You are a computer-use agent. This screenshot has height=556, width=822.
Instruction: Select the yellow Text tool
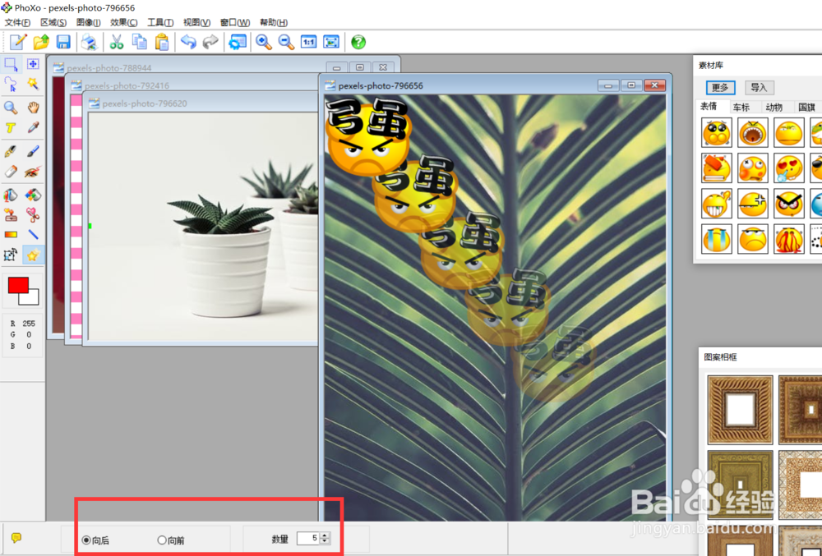pos(11,128)
